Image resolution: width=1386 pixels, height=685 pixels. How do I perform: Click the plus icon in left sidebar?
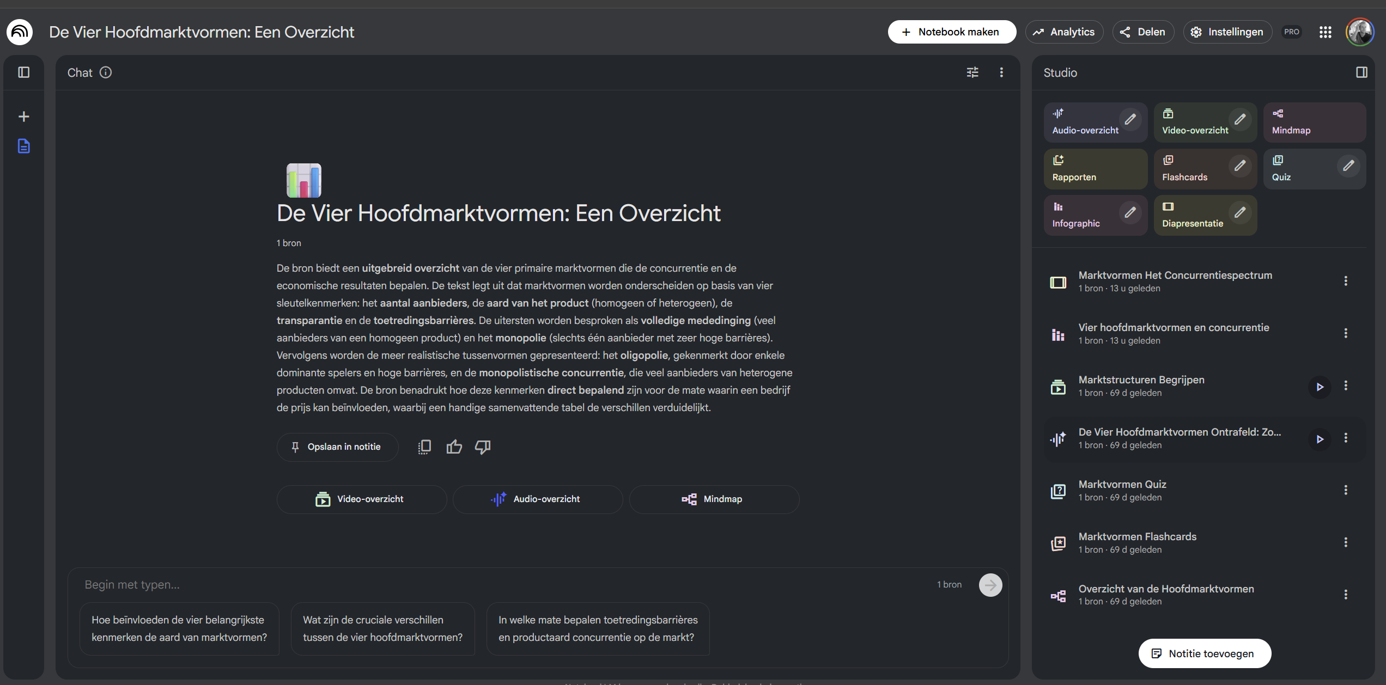[23, 117]
